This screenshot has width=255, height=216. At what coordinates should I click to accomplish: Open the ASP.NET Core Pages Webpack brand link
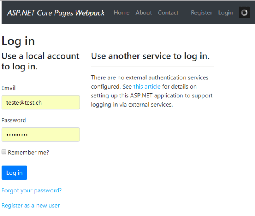pos(56,13)
